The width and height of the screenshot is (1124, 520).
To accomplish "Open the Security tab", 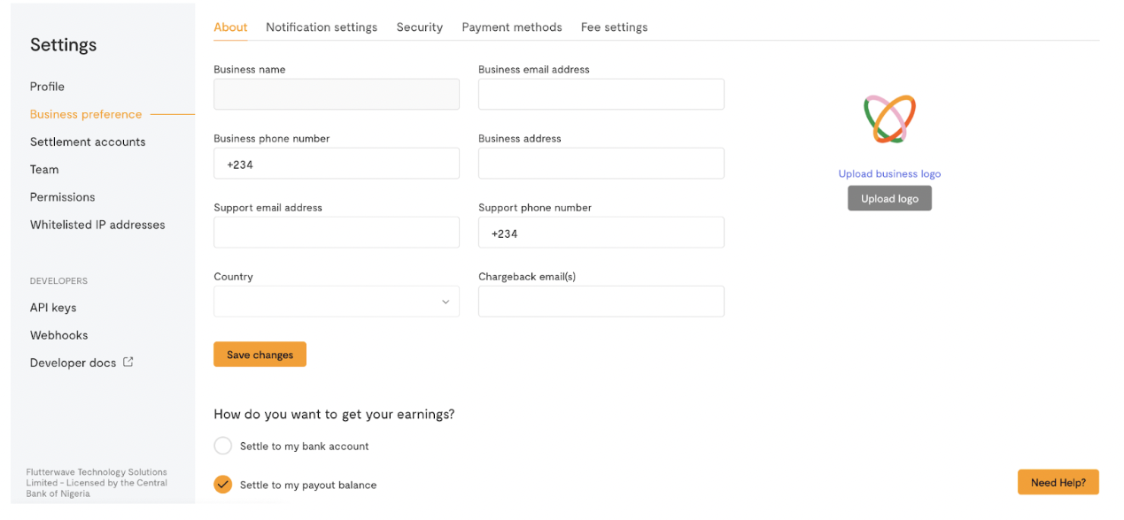I will (420, 27).
